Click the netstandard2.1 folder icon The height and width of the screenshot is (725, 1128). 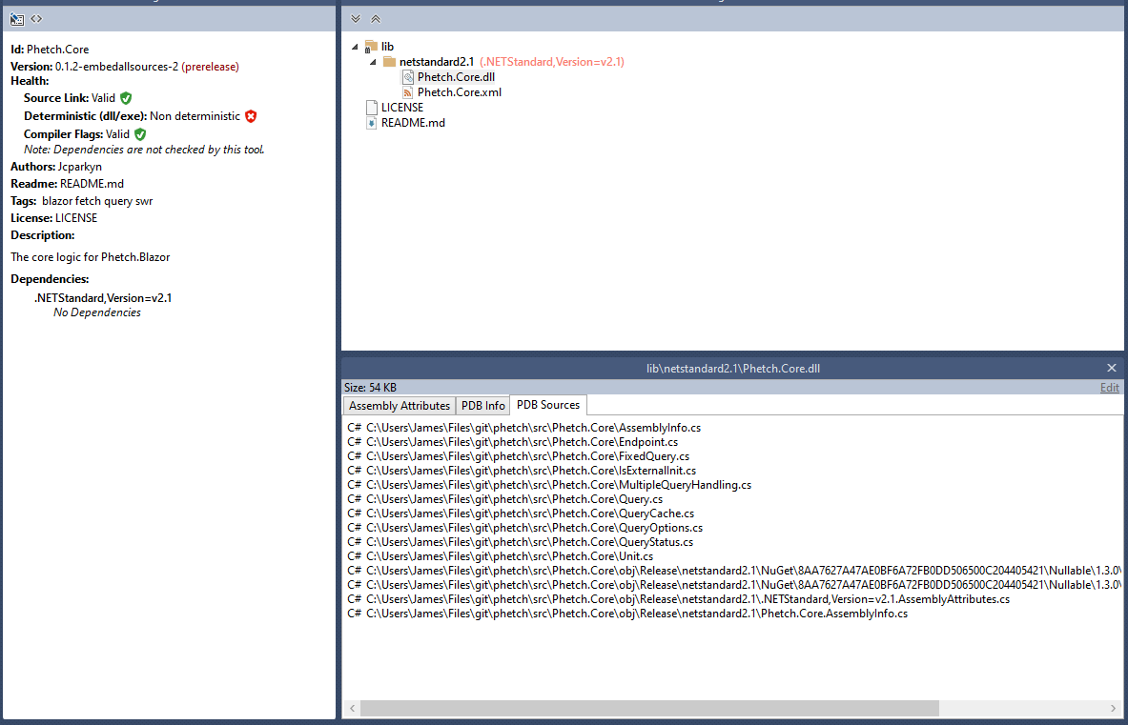click(x=389, y=62)
